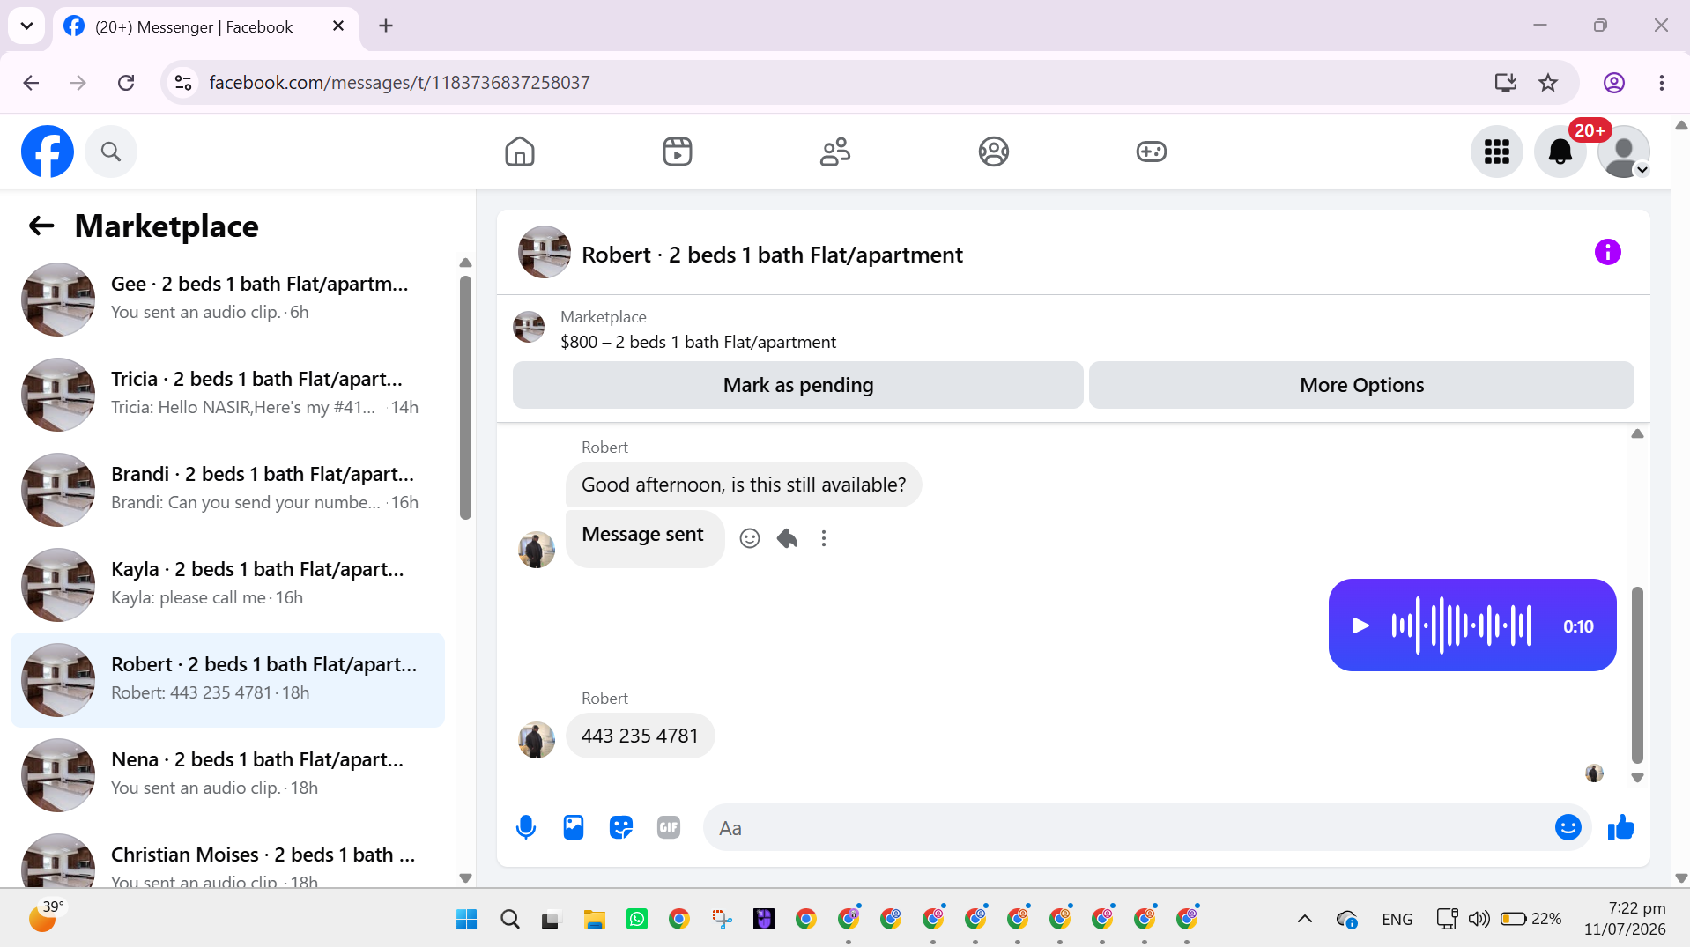Click 'Good afternoon, is this still available?' message
The image size is (1690, 947).
coord(744,485)
